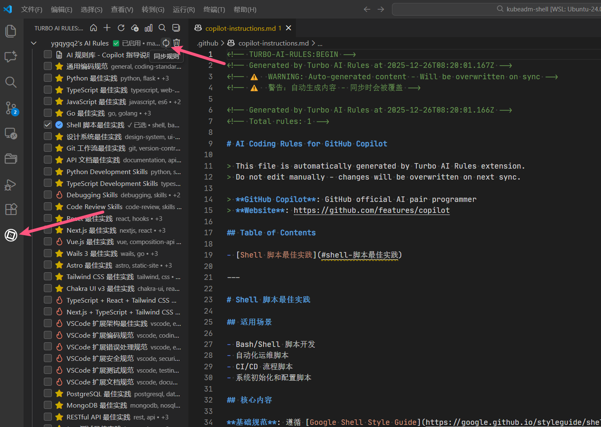This screenshot has height=427, width=601.
Task: Open Source Control in the activity bar
Action: 11,108
